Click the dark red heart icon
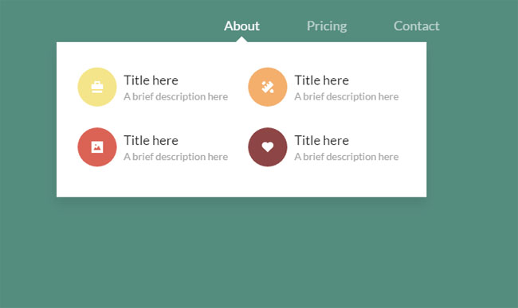This screenshot has width=518, height=308. click(x=268, y=147)
